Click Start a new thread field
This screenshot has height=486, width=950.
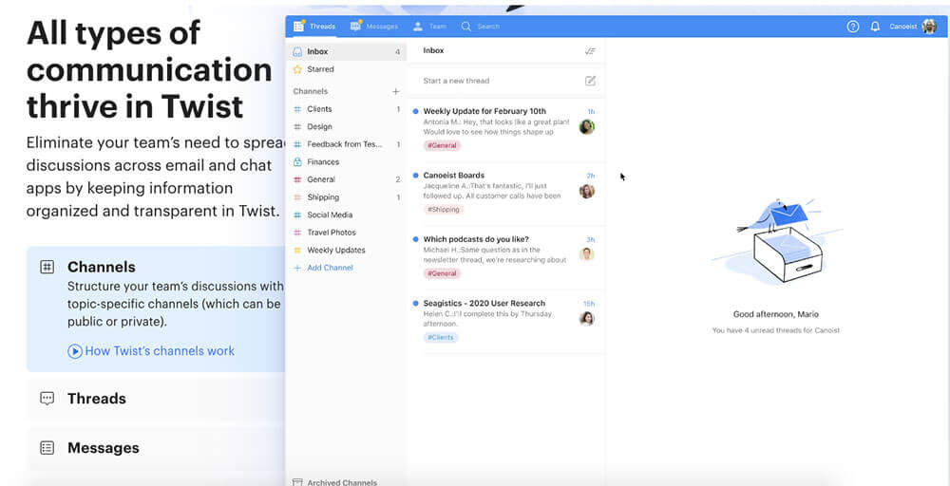[506, 81]
